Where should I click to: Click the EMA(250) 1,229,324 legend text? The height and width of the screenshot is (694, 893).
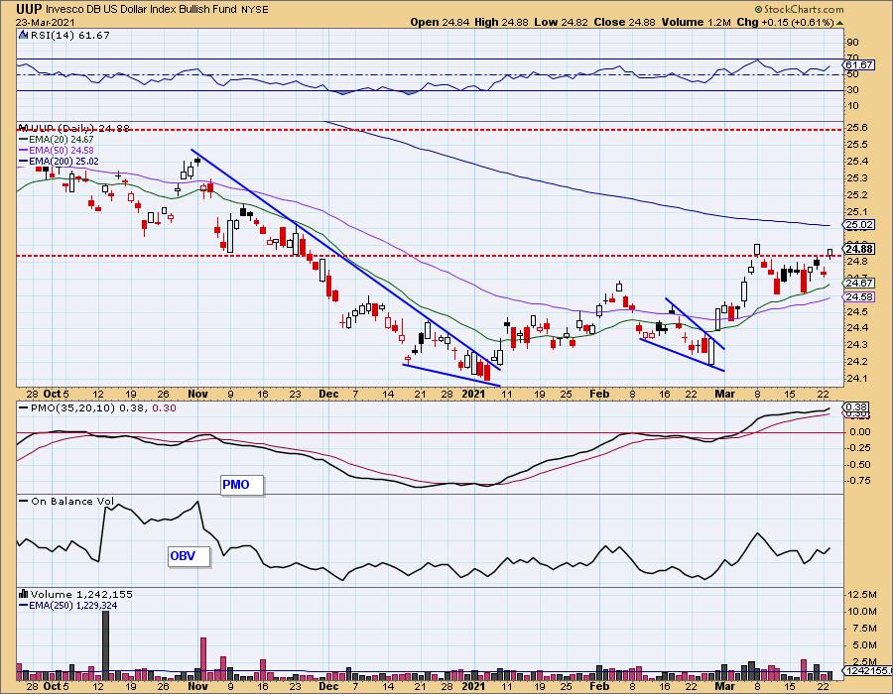pyautogui.click(x=73, y=605)
